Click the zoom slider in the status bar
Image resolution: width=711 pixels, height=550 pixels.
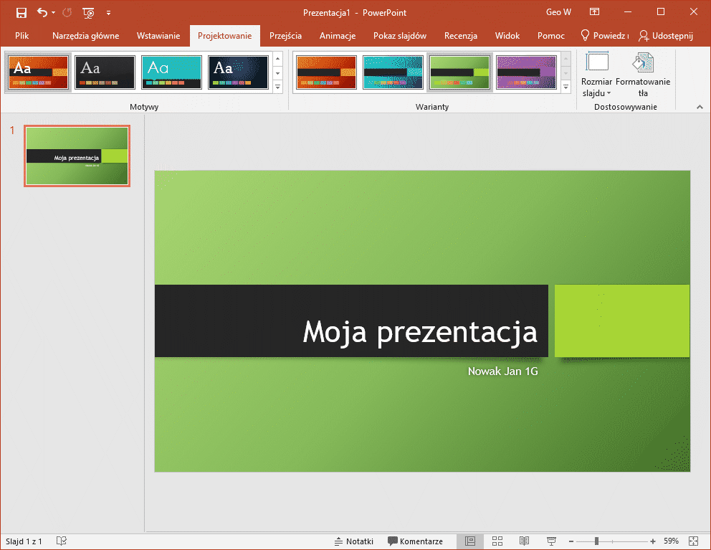596,541
